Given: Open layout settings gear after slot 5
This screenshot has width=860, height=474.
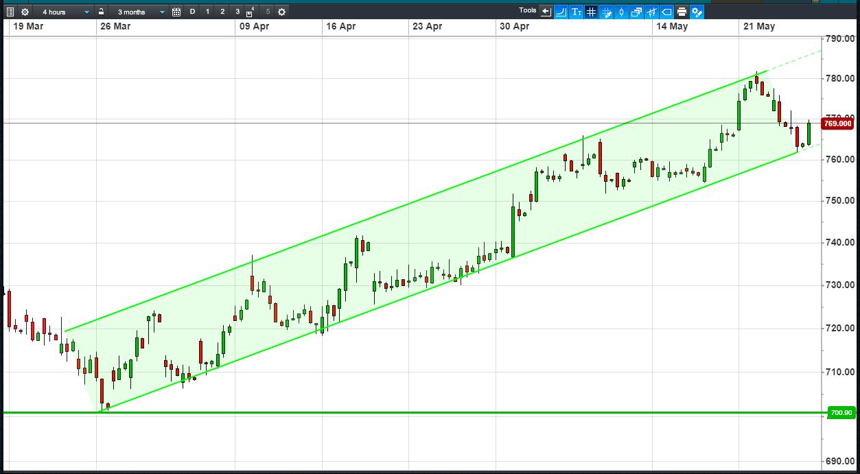Looking at the screenshot, I should click(281, 12).
